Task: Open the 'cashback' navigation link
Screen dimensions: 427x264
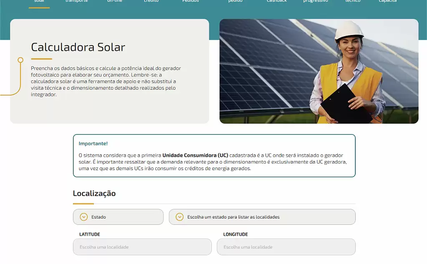Action: pos(277,2)
